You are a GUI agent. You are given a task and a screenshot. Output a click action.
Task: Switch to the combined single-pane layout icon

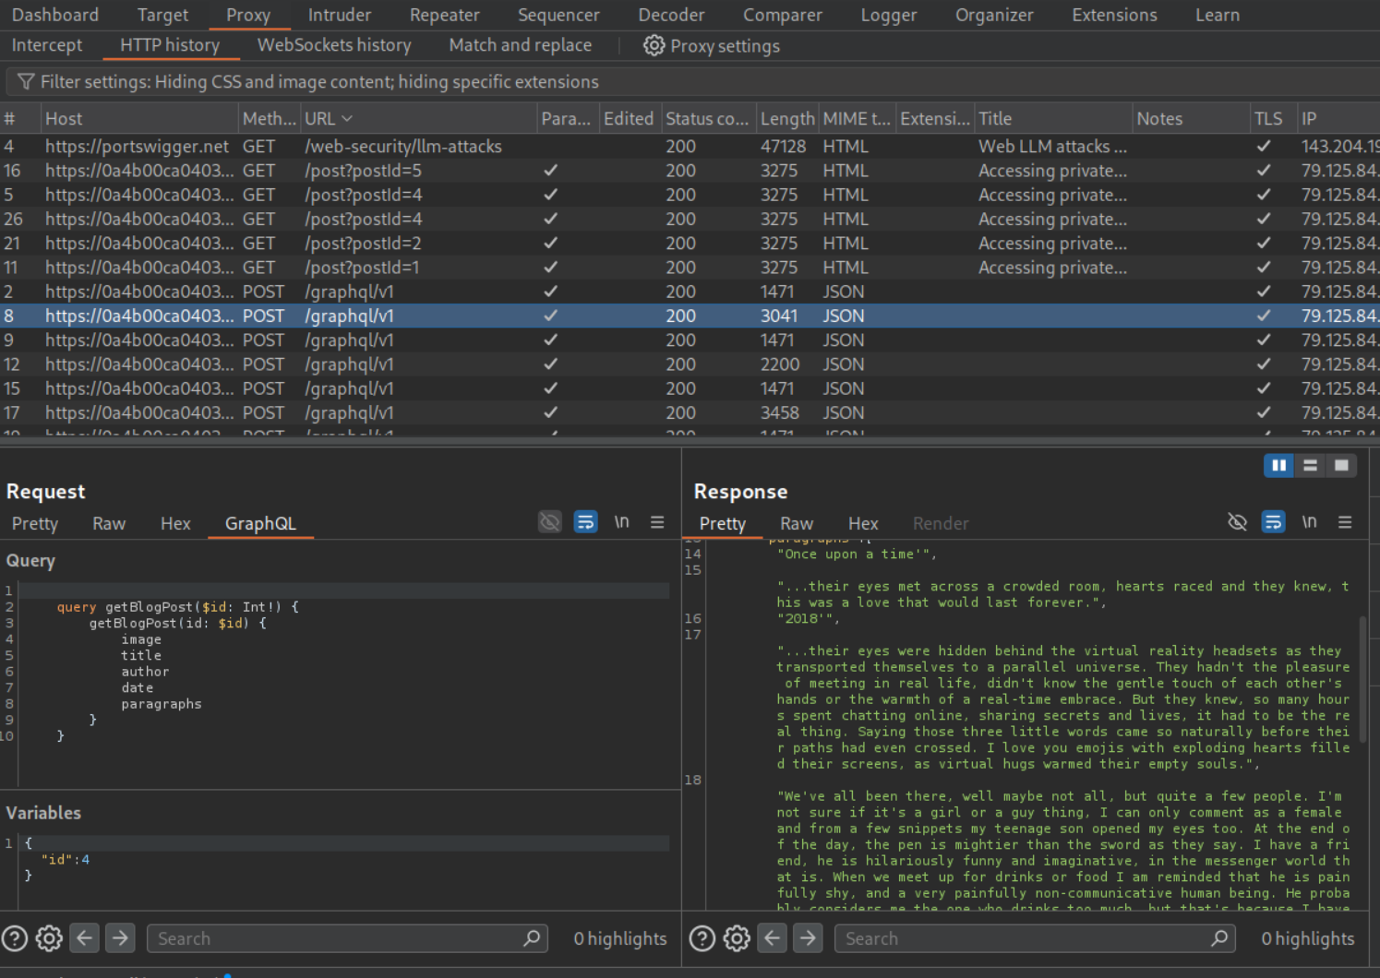1341,465
